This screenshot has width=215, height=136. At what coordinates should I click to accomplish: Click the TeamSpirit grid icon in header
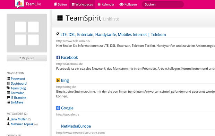pos(60,18)
